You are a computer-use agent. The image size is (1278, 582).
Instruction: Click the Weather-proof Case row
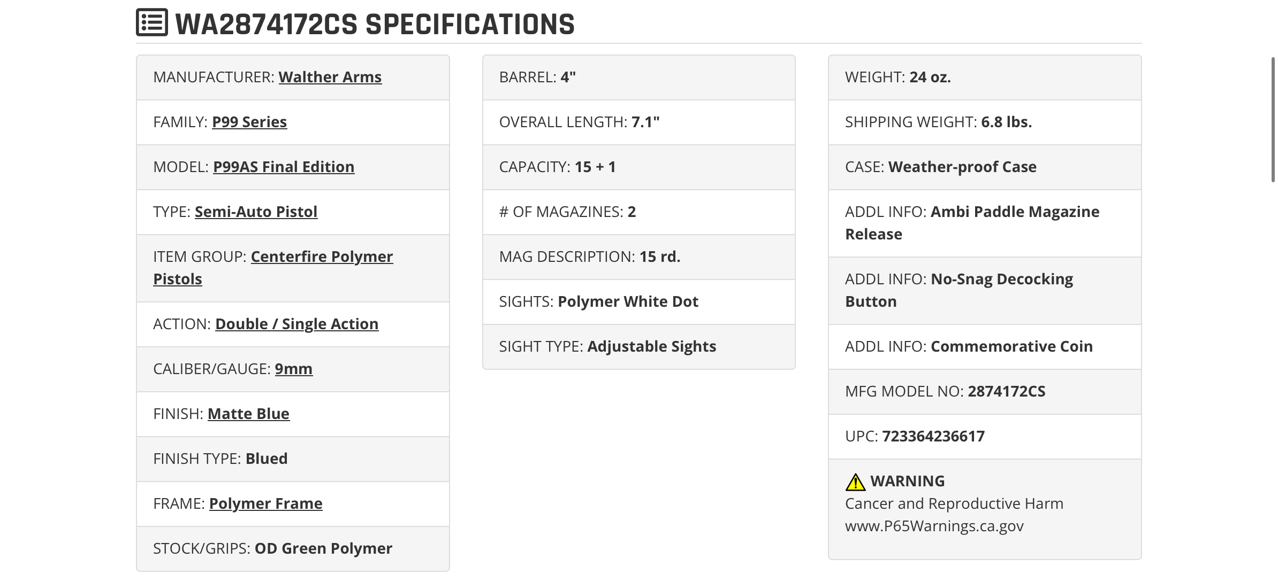click(985, 167)
